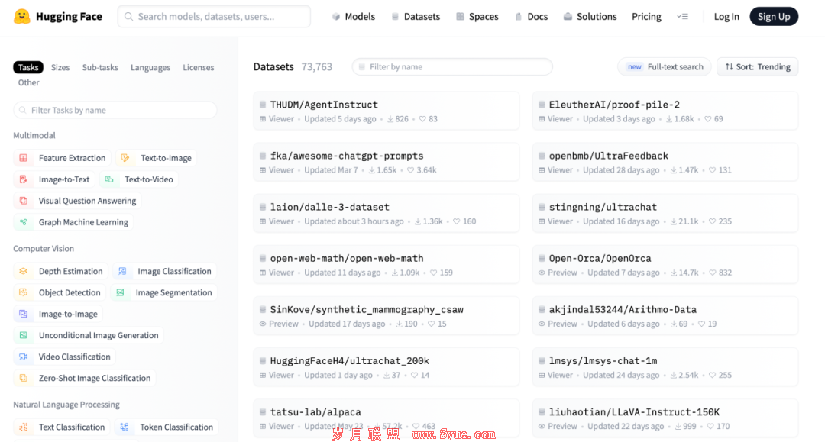Click the Text-to-Video task icon

(109, 179)
